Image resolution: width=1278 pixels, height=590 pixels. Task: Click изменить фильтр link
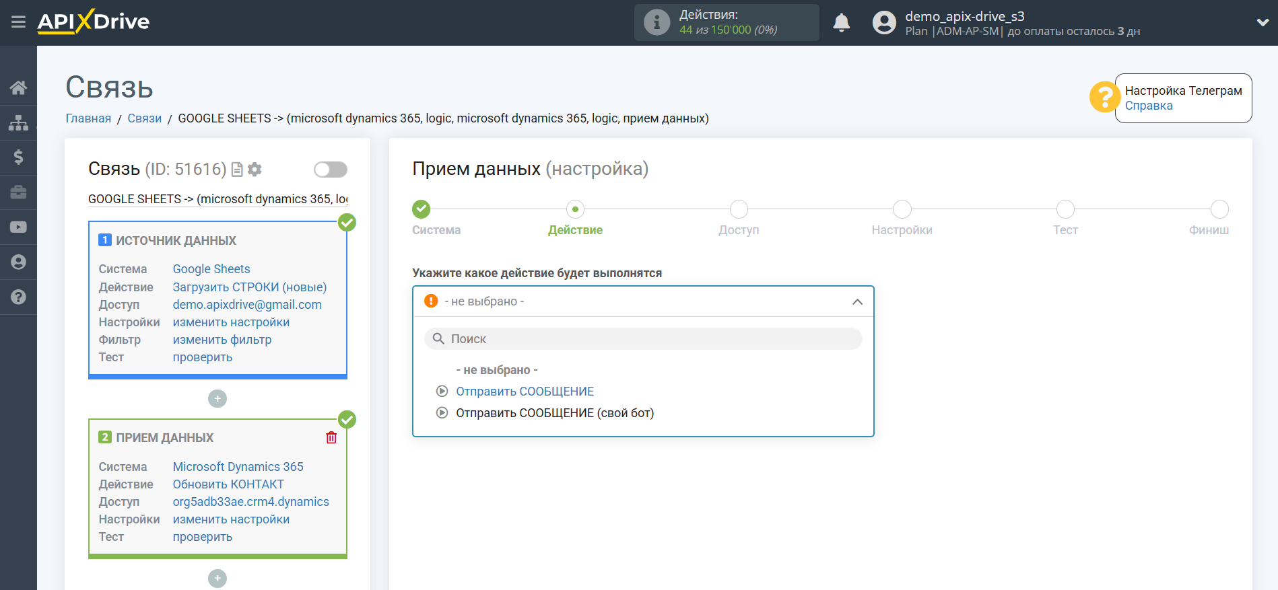coord(222,340)
